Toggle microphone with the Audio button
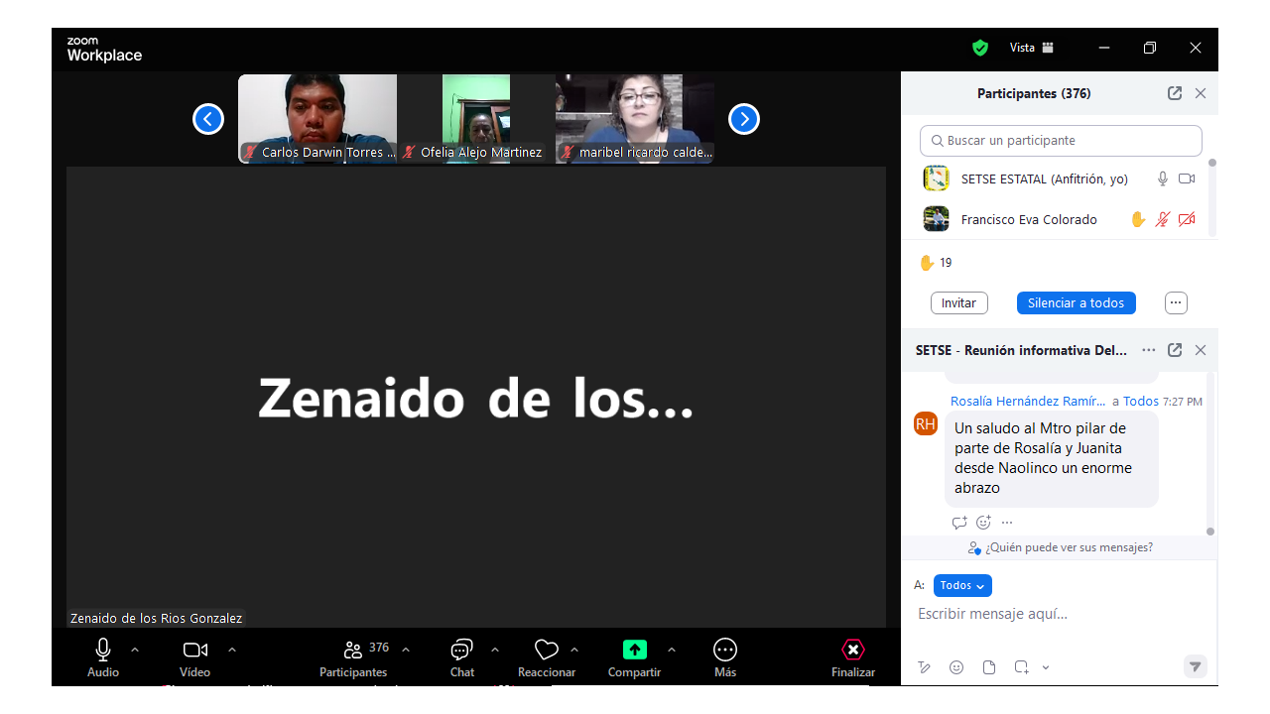Screen dimensions: 1270x714 coord(103,651)
